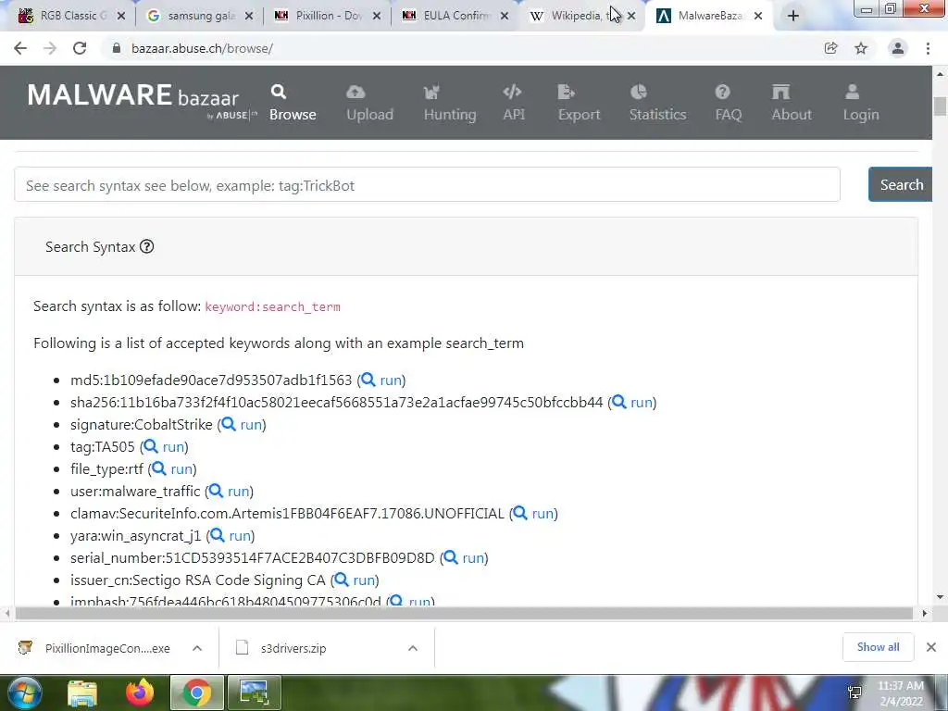Open the Export file icon
The height and width of the screenshot is (711, 948).
(x=566, y=92)
